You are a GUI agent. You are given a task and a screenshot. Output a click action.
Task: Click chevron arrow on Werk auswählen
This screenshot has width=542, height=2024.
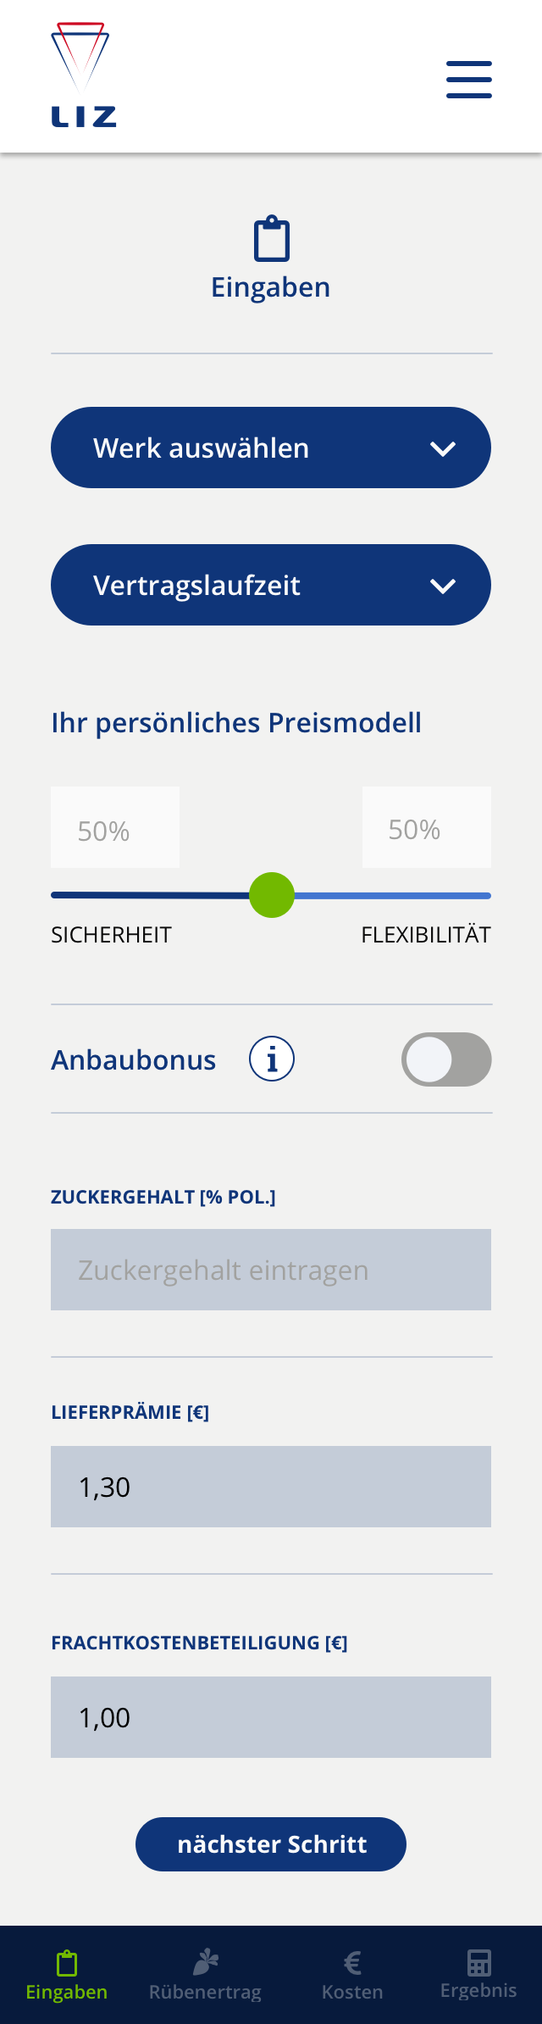(x=443, y=448)
